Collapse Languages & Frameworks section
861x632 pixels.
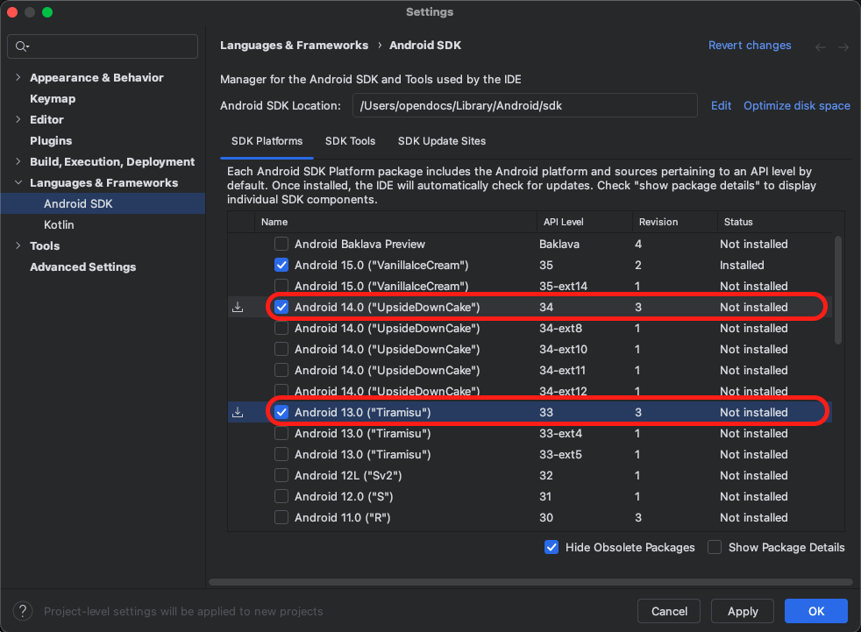click(18, 182)
